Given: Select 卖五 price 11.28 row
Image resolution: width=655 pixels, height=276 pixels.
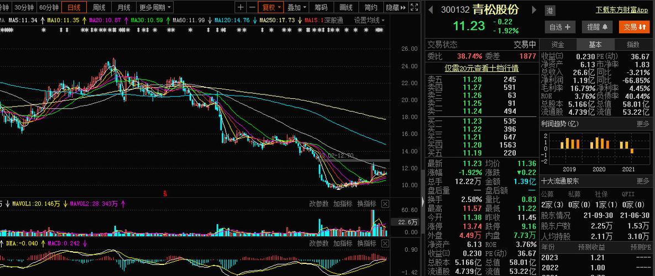Looking at the screenshot, I should (x=481, y=79).
